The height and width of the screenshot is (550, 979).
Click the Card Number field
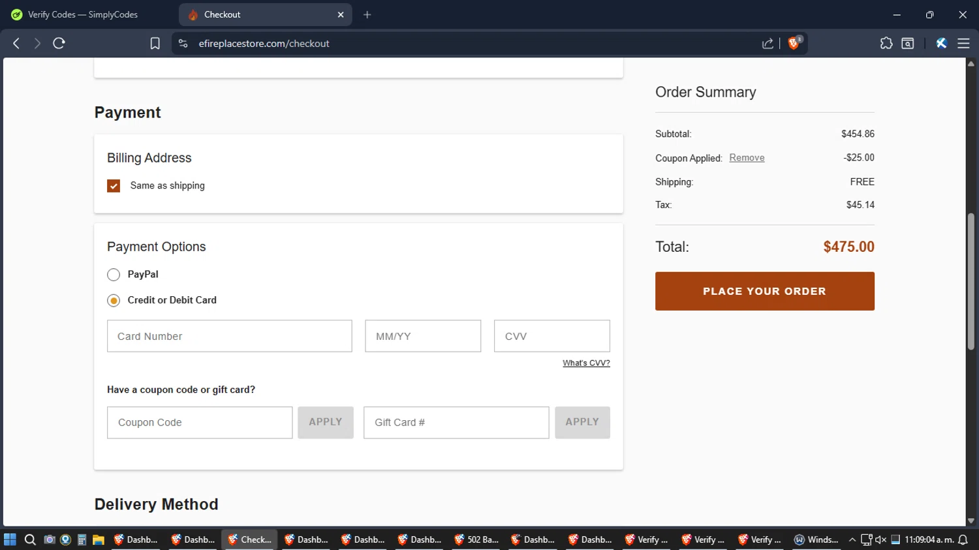[230, 336]
